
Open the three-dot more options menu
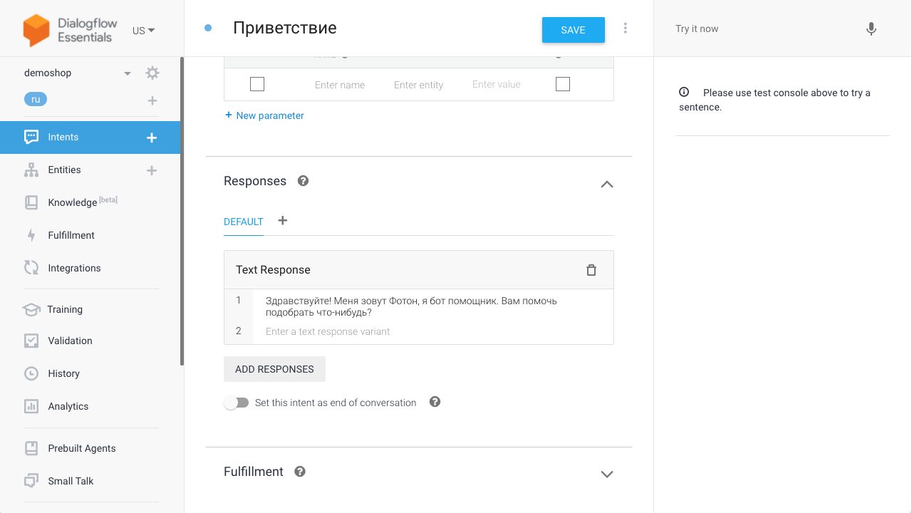(x=625, y=28)
